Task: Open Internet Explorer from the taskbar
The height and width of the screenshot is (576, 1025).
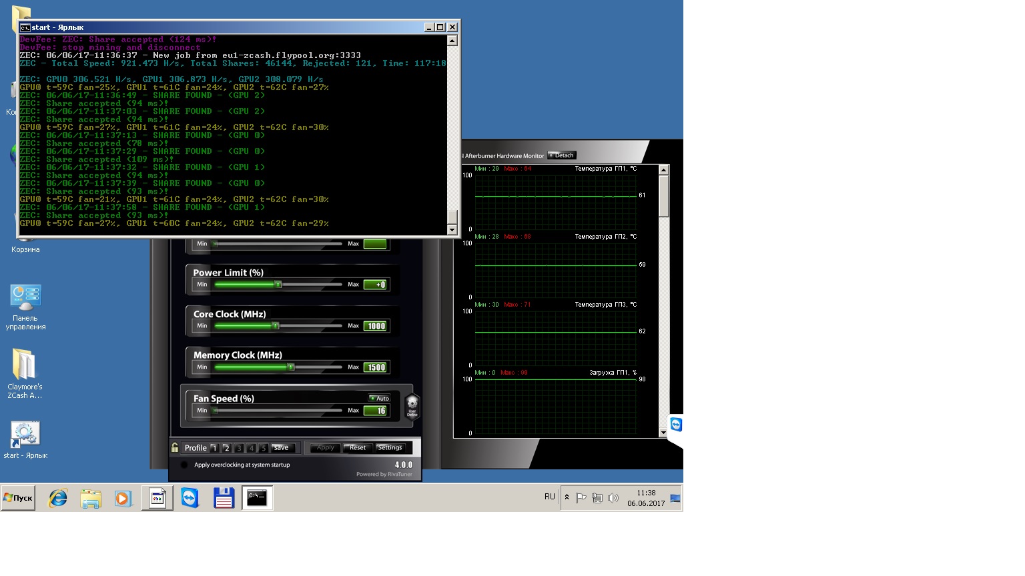Action: [x=58, y=498]
